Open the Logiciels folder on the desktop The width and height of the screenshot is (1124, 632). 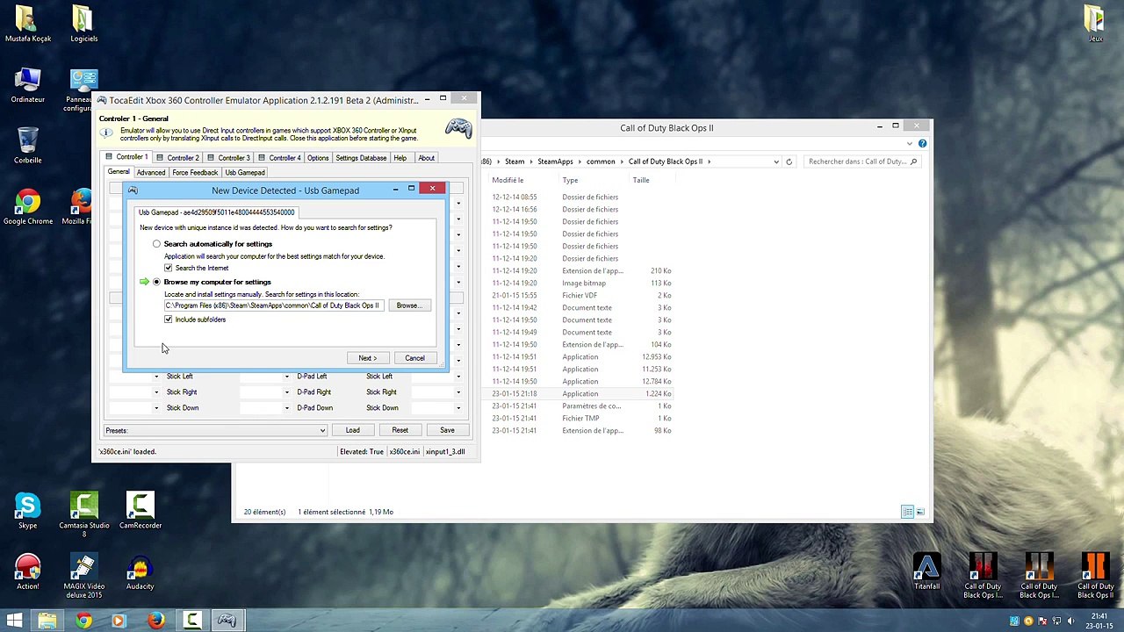[x=83, y=25]
